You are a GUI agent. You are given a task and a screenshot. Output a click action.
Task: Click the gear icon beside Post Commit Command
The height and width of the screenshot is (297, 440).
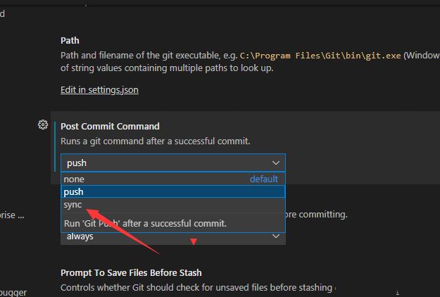tap(43, 125)
